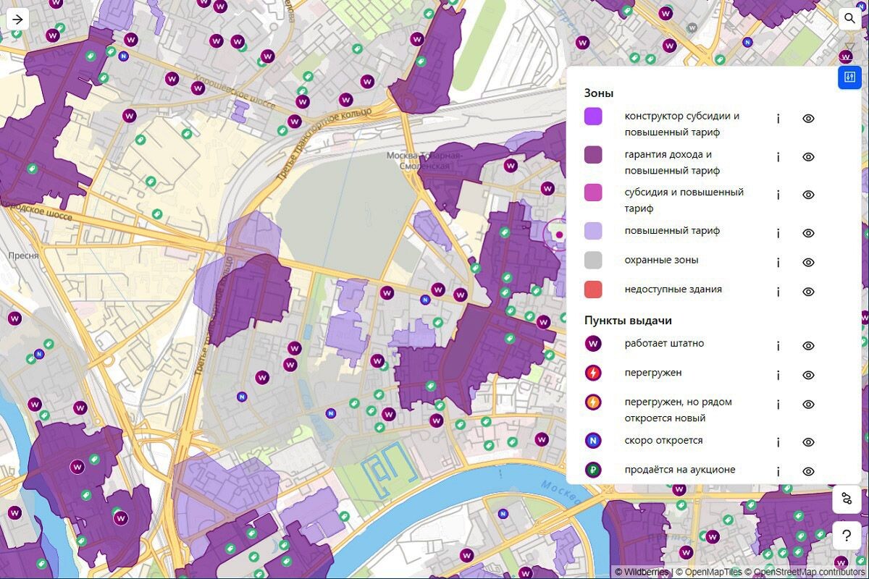The width and height of the screenshot is (869, 579).
Task: Click the 'работает штатно' W legend icon
Action: click(x=593, y=344)
